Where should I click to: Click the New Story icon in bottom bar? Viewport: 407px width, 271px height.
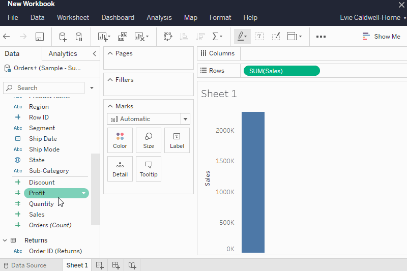tap(132, 265)
